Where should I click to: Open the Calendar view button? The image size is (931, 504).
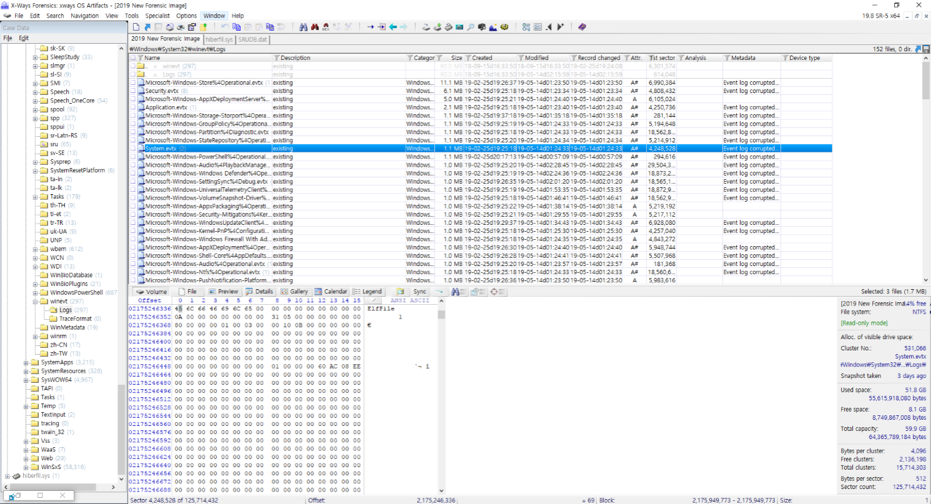[x=331, y=292]
